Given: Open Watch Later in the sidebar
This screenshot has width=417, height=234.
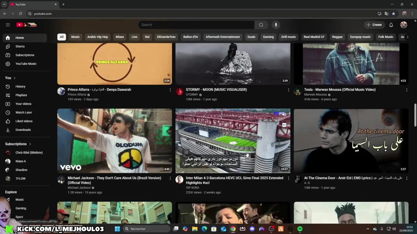Looking at the screenshot, I should tap(25, 112).
